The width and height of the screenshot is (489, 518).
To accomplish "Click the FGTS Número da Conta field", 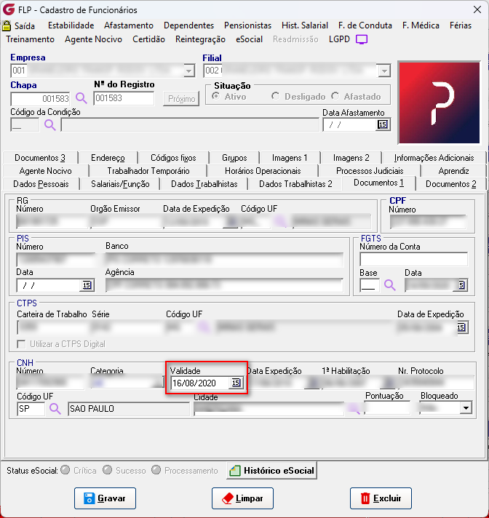I will 413,259.
